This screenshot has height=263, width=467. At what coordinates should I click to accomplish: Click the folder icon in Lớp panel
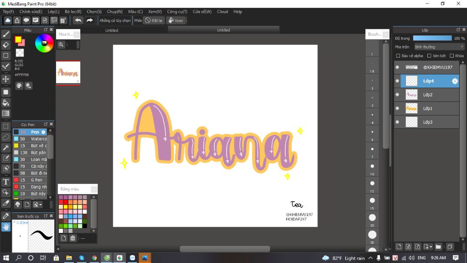click(438, 247)
